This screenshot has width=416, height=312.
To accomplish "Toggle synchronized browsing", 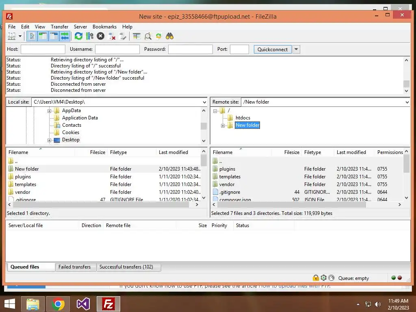I will pyautogui.click(x=159, y=36).
